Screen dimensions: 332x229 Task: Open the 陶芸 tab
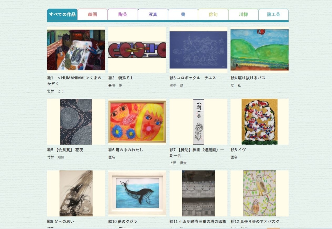123,14
